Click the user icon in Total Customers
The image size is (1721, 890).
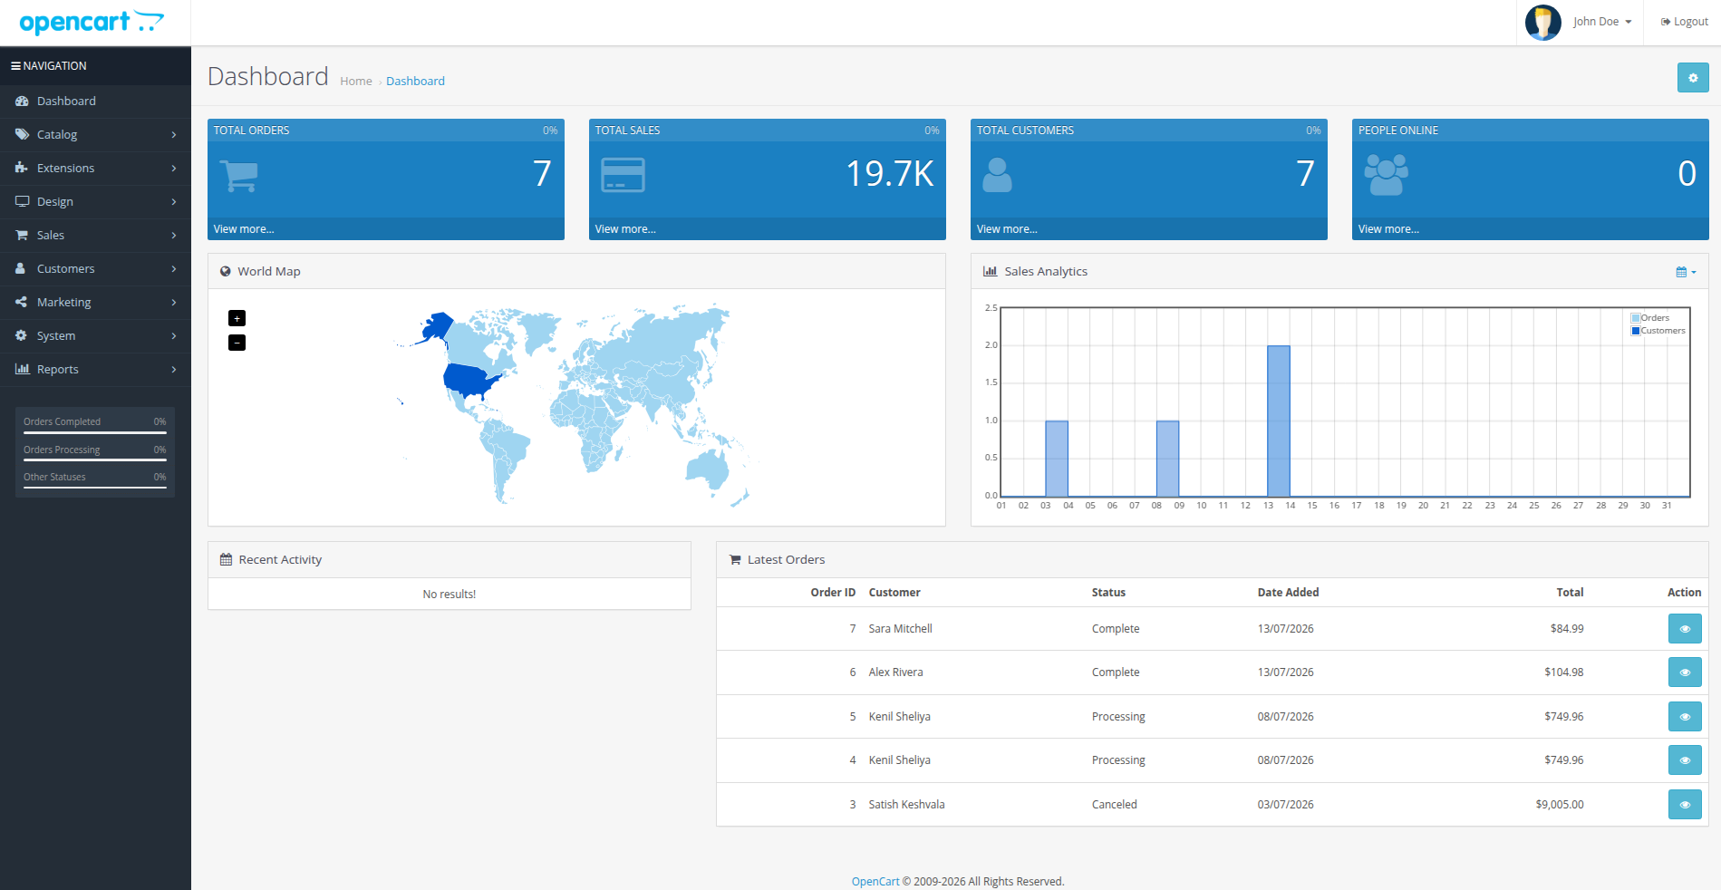997,175
